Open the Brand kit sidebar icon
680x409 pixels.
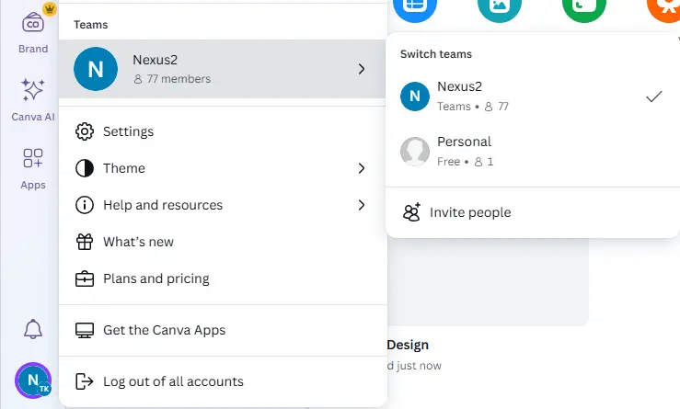tap(33, 23)
